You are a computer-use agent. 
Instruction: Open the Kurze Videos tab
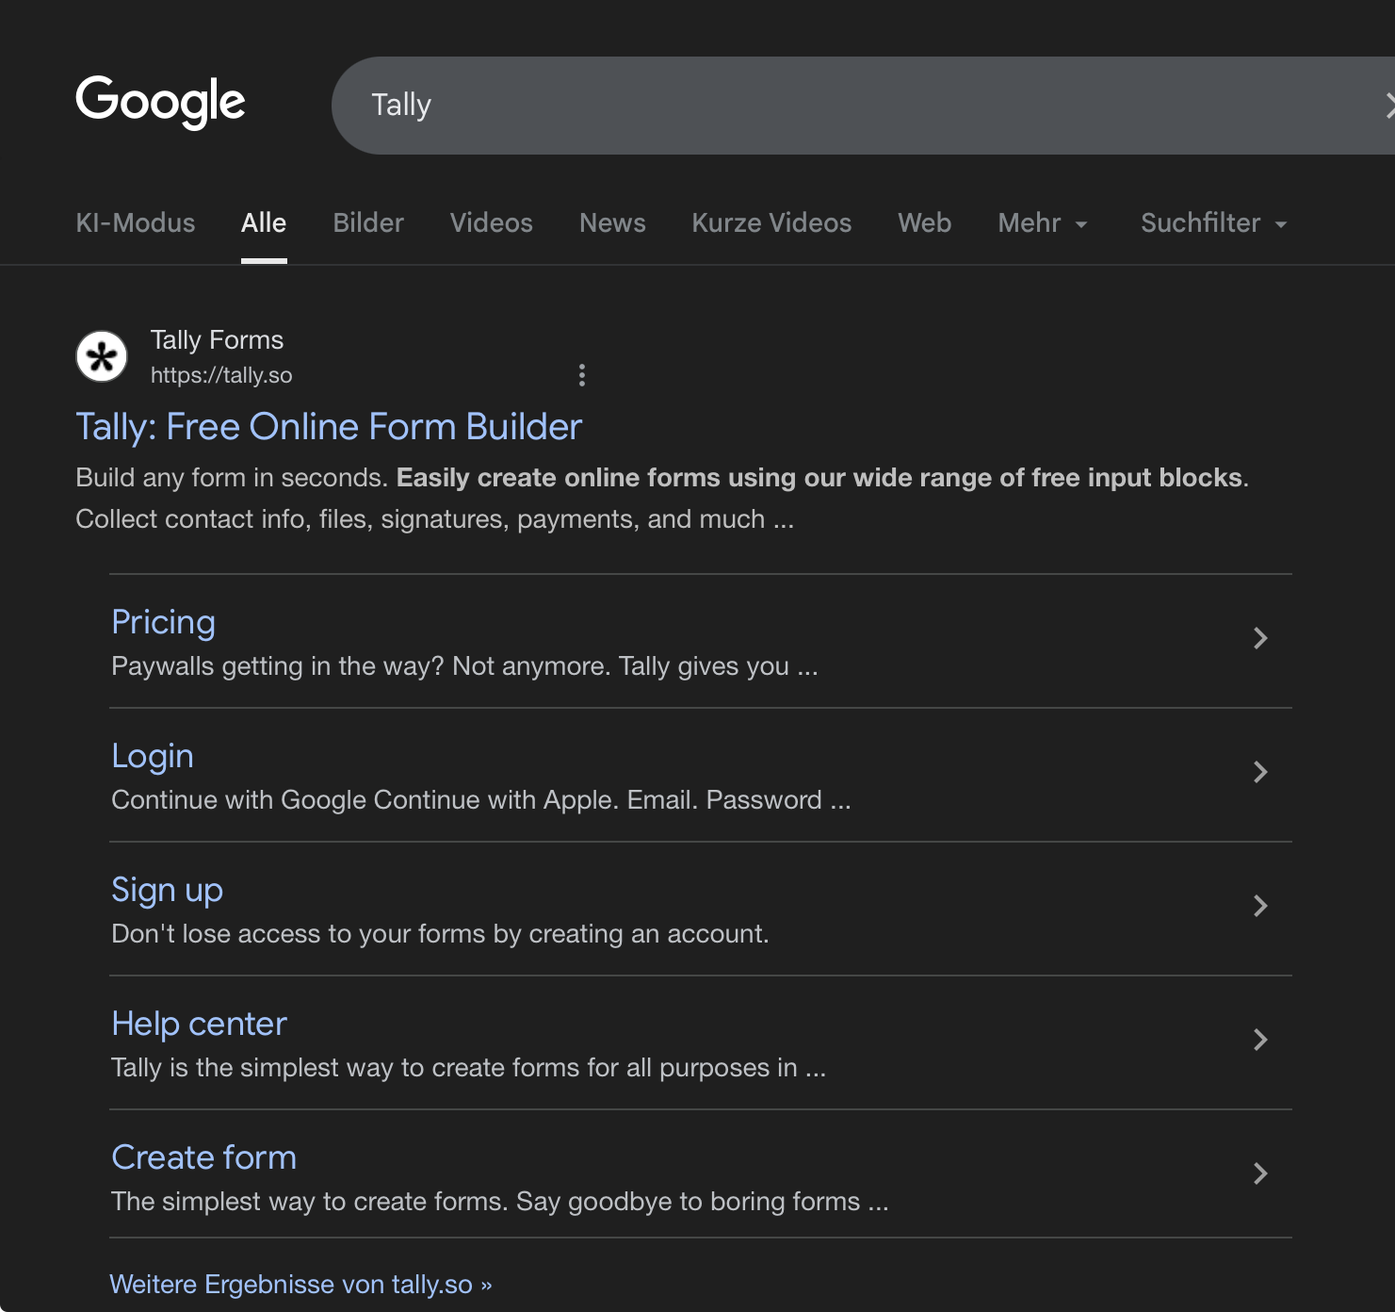771,223
